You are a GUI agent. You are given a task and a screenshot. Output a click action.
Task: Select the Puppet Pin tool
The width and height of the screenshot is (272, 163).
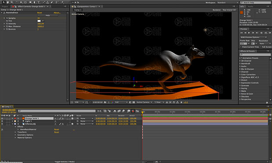click(x=62, y=2)
